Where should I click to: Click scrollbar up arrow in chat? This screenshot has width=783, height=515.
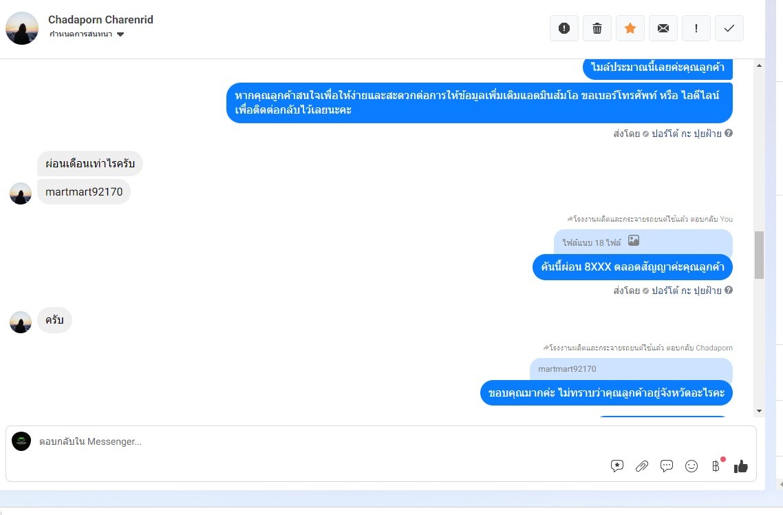[759, 65]
